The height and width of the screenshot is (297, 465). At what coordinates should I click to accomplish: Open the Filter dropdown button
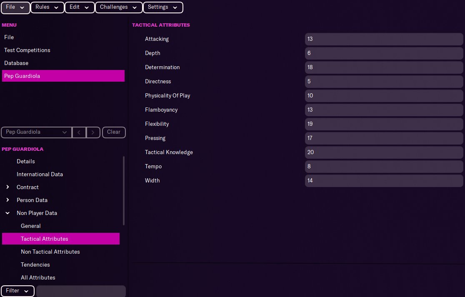click(17, 291)
